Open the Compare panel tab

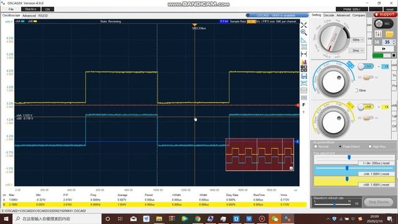coord(359,15)
